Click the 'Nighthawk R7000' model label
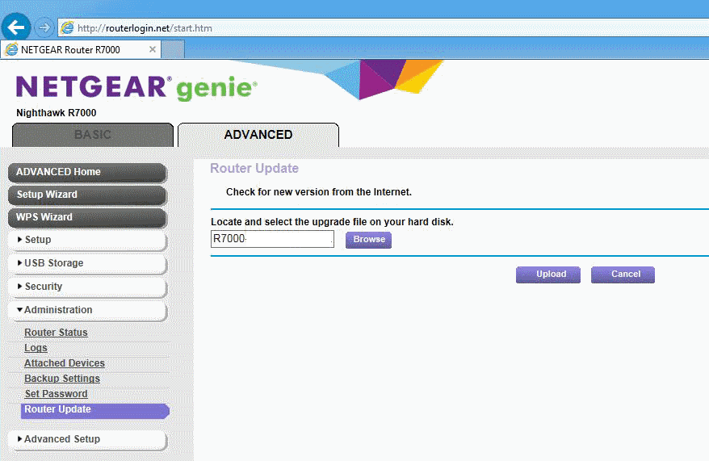The height and width of the screenshot is (461, 709). click(56, 113)
